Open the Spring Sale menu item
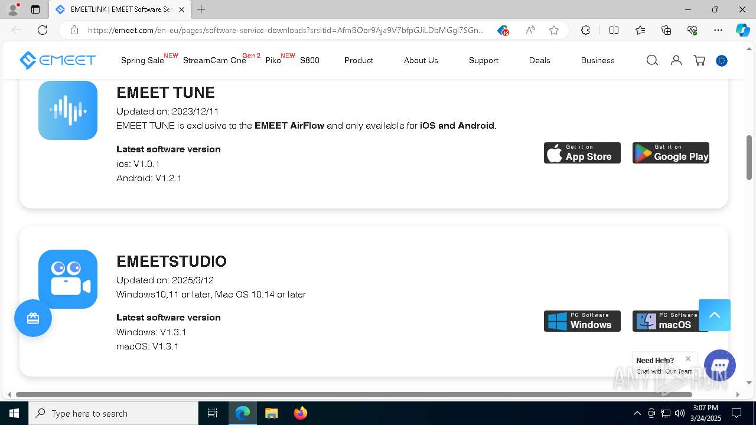 tap(142, 60)
